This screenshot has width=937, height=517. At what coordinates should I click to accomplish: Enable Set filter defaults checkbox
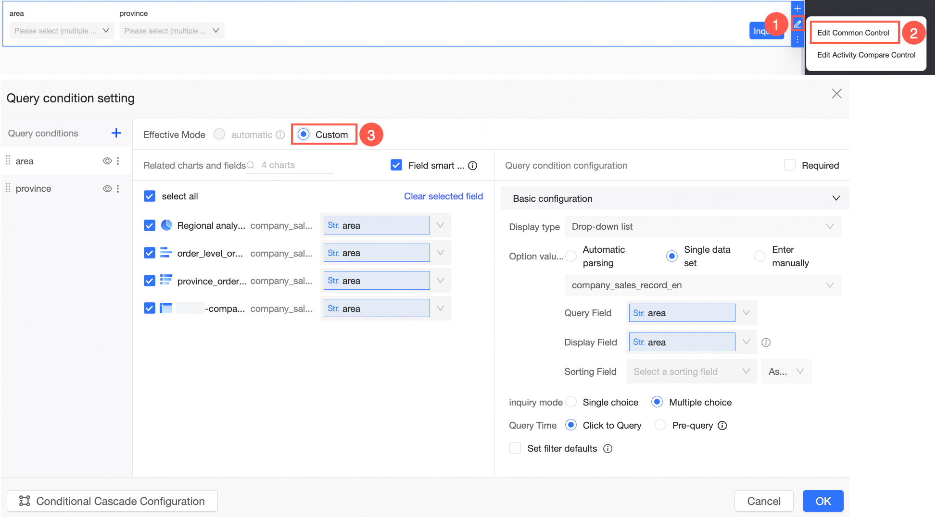(515, 448)
